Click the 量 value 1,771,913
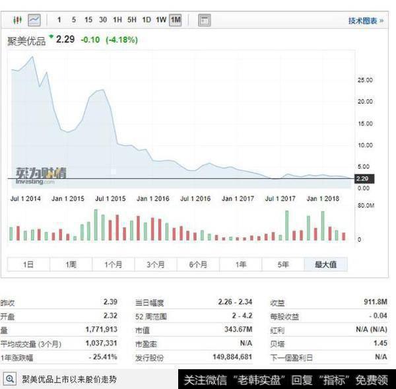 point(101,330)
